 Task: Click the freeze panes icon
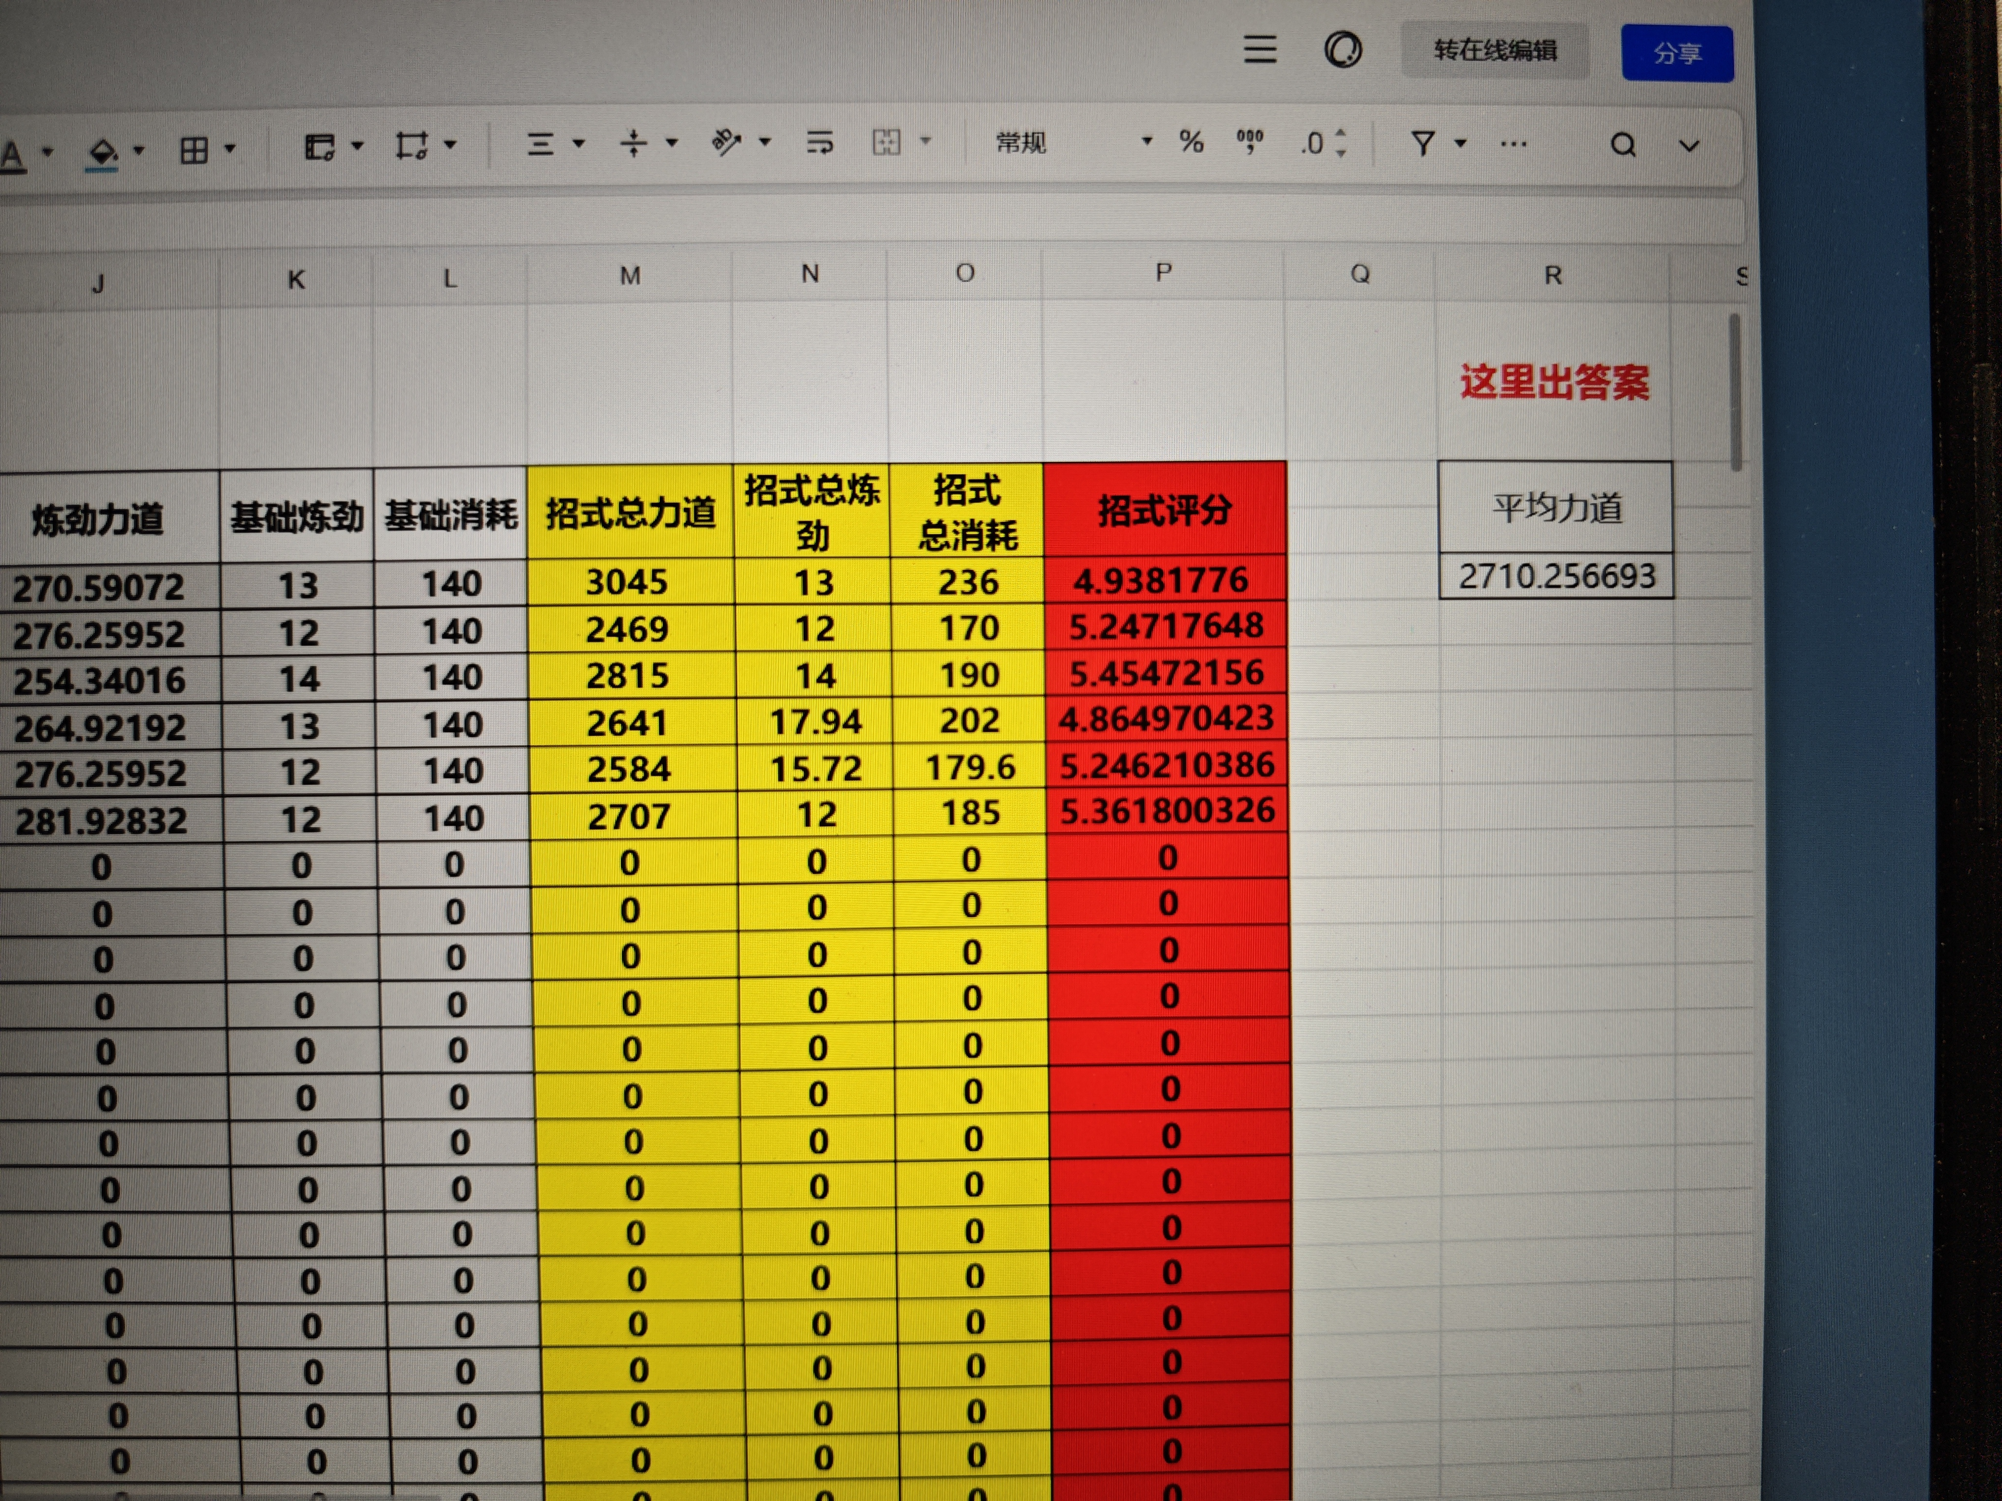[x=320, y=147]
